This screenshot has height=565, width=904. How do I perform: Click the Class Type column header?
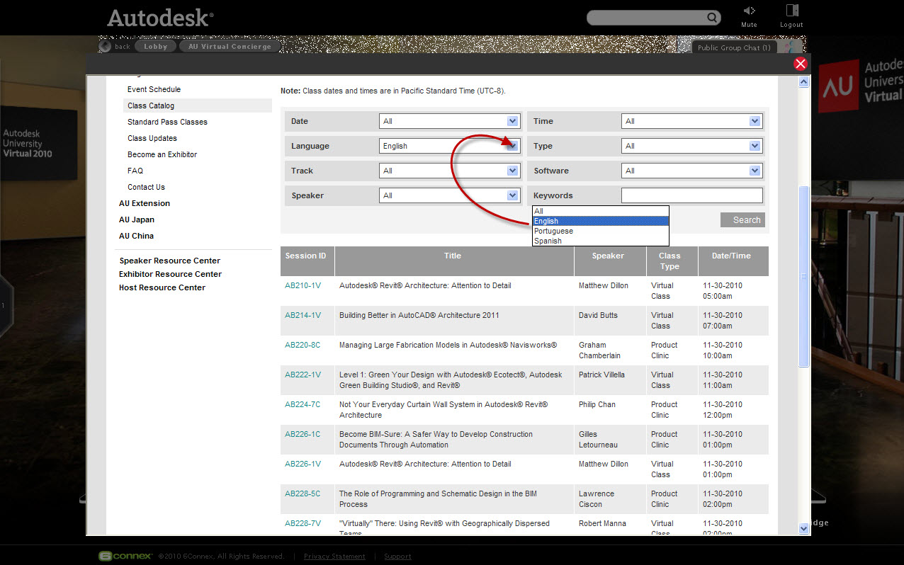click(x=672, y=261)
